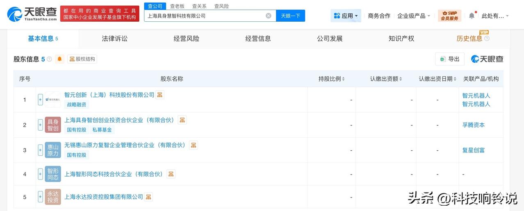Click the help icon next to 股东信息 count
Viewport: 524px width, 211px height.
(50, 59)
